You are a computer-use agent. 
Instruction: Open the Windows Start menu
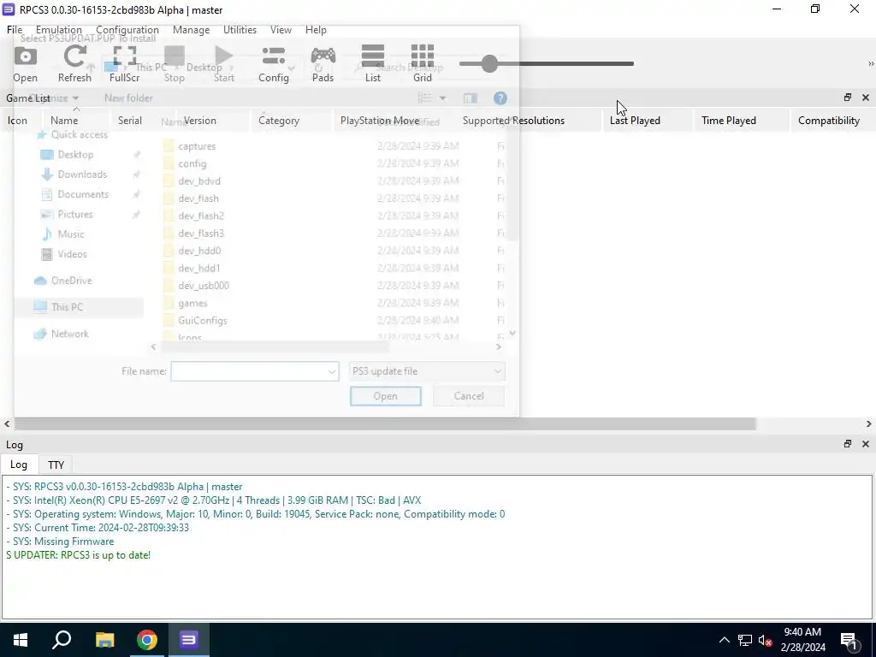(21, 640)
